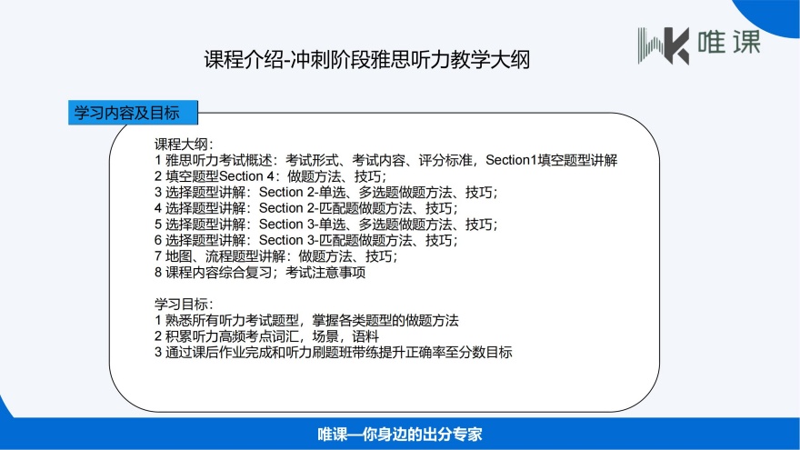The height and width of the screenshot is (450, 800).
Task: Select the 学习内容及目标 blue label
Action: click(133, 113)
